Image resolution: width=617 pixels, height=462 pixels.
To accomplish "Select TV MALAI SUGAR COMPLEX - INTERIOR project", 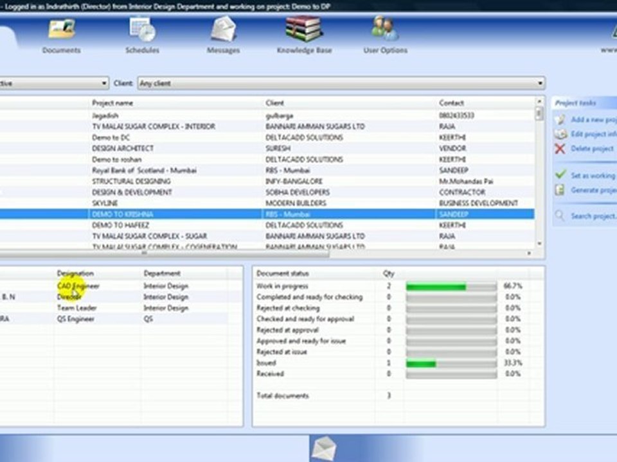I will 267,126.
